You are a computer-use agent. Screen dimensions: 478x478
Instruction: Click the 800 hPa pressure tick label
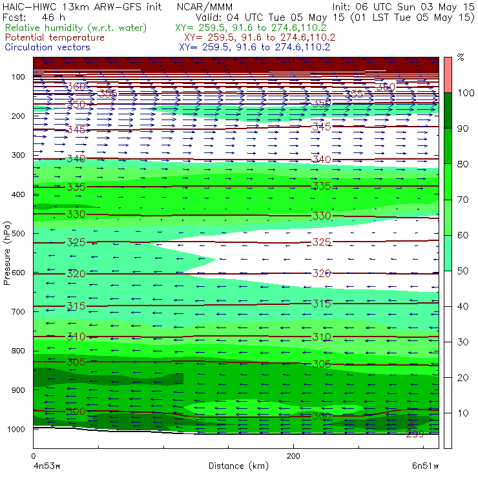18,351
